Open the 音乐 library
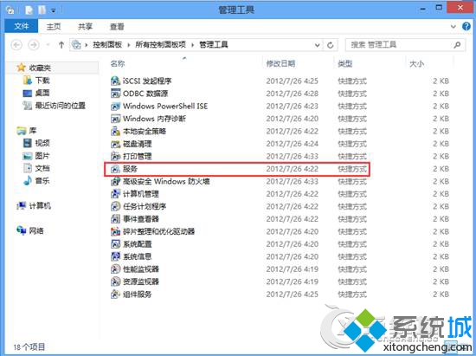 pos(42,181)
